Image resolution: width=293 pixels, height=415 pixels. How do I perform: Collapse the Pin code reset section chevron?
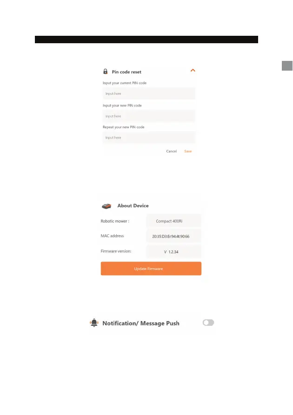(193, 70)
